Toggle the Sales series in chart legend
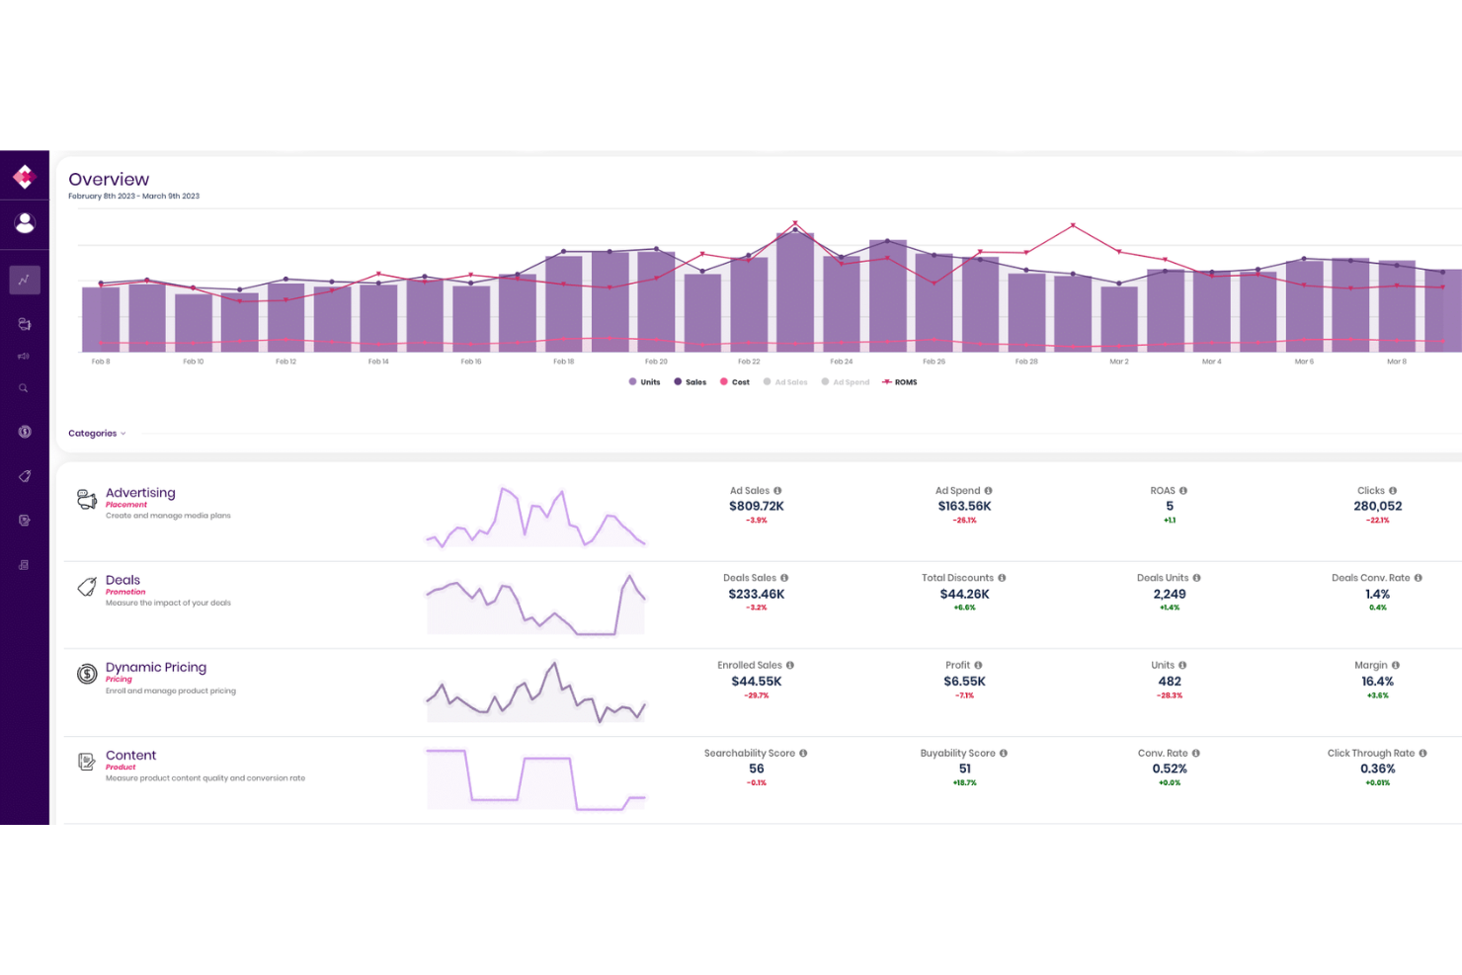The width and height of the screenshot is (1462, 975). (690, 381)
